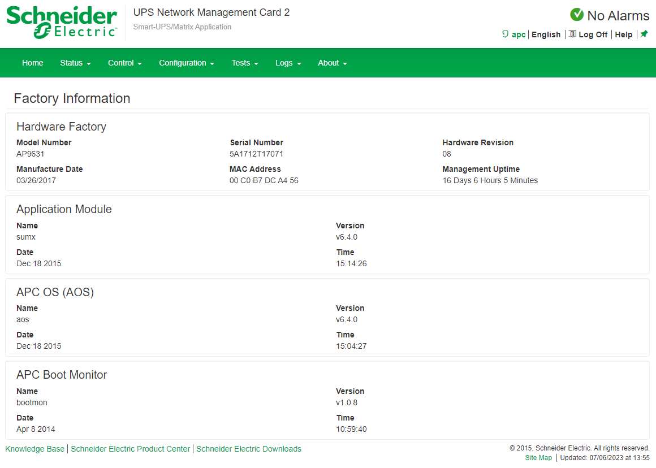Select boot monitor version v1.0.8
This screenshot has width=656, height=468.
pos(347,403)
